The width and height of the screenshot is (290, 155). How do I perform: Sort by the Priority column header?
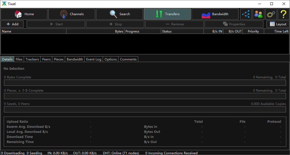click(253, 31)
